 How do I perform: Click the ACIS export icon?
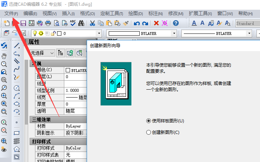pyautogui.click(x=31, y=23)
